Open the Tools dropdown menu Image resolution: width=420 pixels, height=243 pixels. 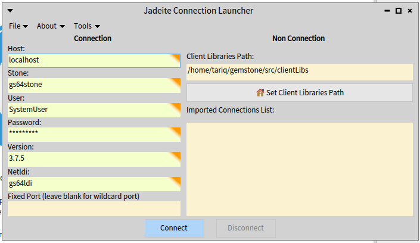coord(86,26)
